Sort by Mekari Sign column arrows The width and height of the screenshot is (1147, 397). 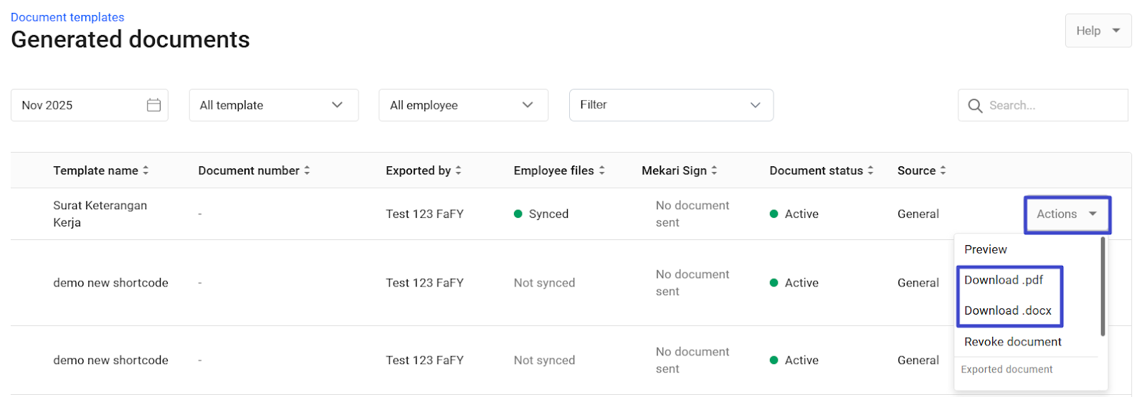pos(714,171)
